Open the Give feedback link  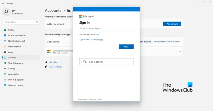(55, 67)
